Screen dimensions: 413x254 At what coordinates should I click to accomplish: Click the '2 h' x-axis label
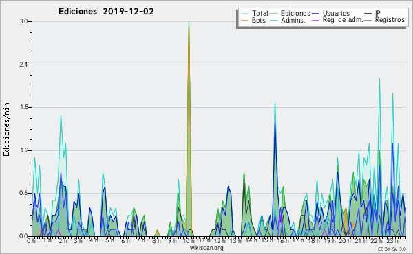click(x=63, y=241)
